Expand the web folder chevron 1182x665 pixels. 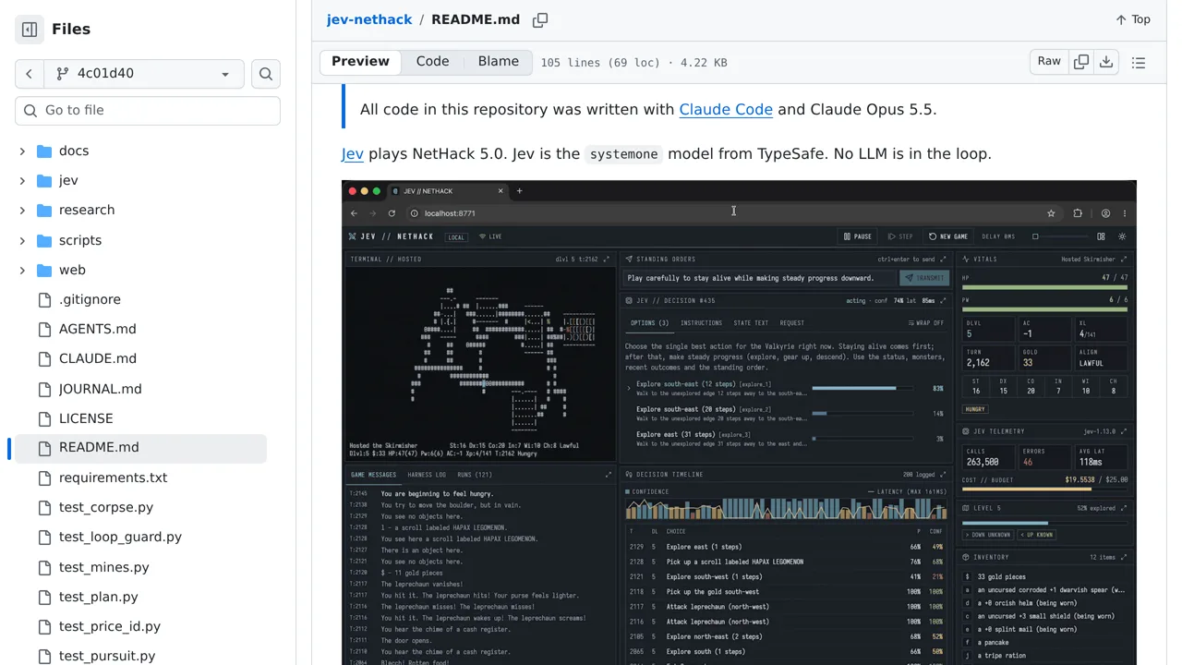click(x=22, y=271)
